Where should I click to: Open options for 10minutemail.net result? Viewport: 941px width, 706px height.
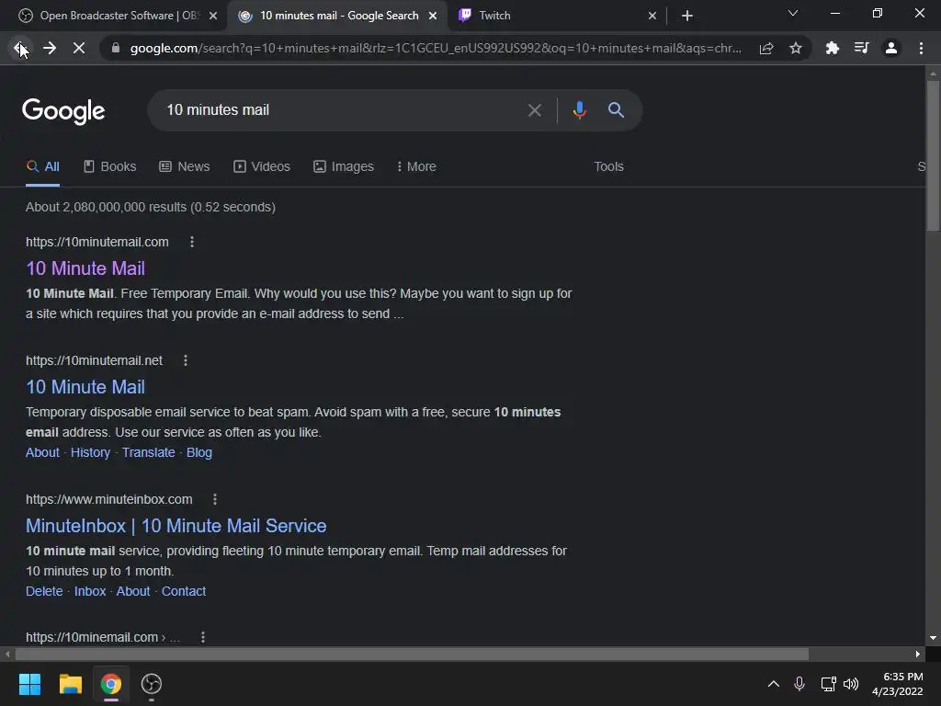click(x=186, y=360)
